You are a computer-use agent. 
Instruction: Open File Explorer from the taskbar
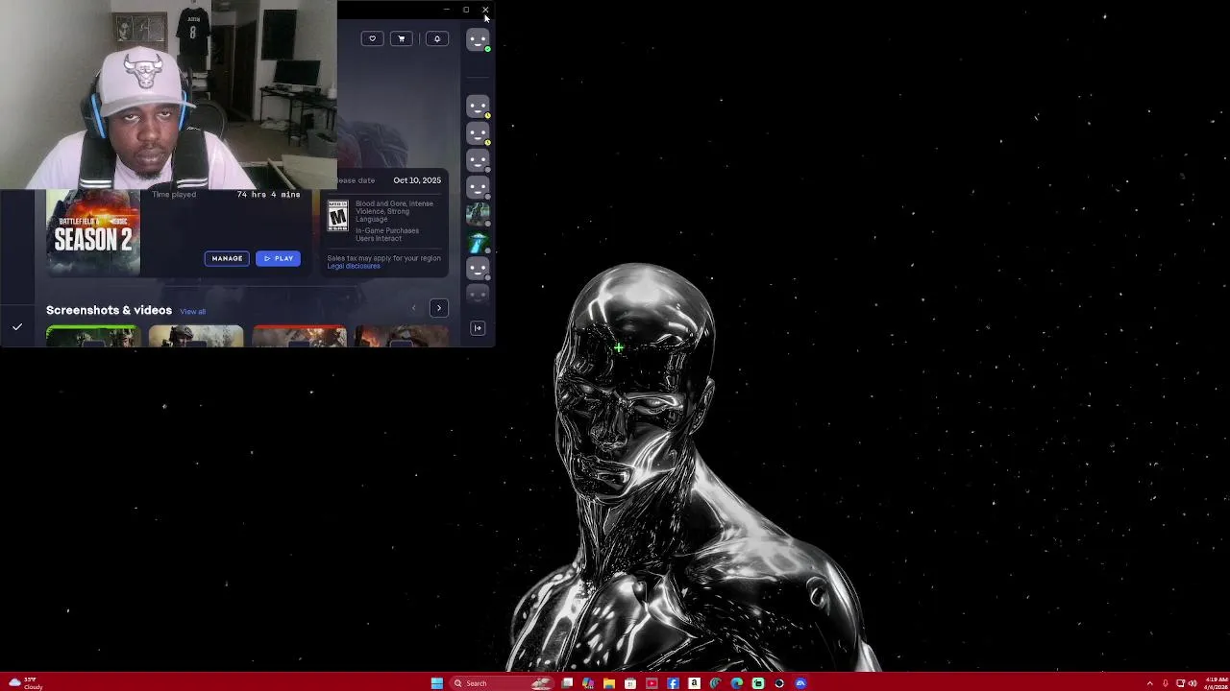[x=608, y=683]
